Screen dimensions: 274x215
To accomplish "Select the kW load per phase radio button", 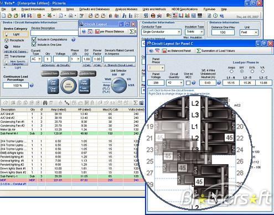I will [x=242, y=71].
